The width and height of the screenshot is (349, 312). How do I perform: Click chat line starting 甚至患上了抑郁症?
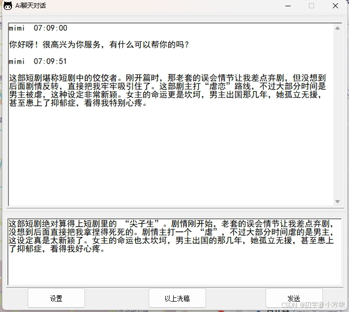[x=78, y=103]
